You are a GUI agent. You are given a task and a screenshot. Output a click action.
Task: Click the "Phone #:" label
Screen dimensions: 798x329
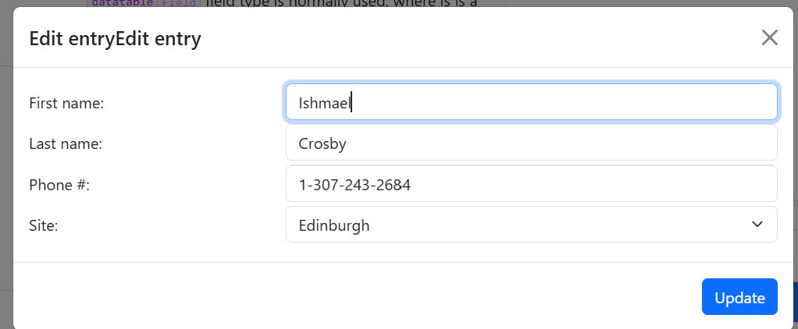coord(59,185)
